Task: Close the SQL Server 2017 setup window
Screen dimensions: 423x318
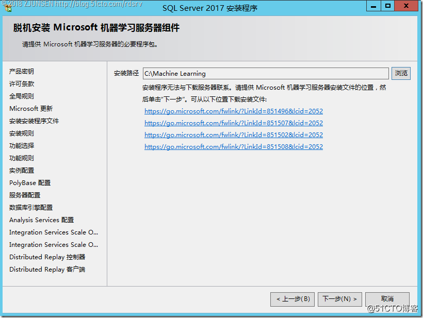Action: 406,6
